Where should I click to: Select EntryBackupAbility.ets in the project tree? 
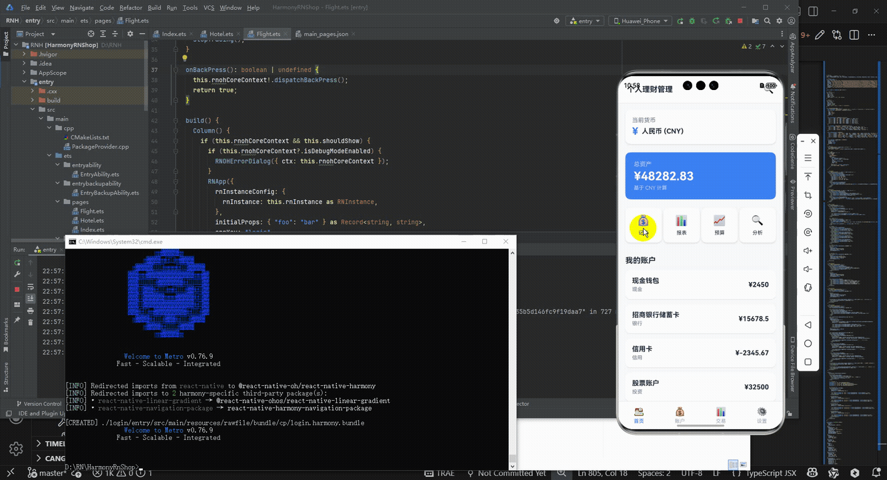point(109,193)
